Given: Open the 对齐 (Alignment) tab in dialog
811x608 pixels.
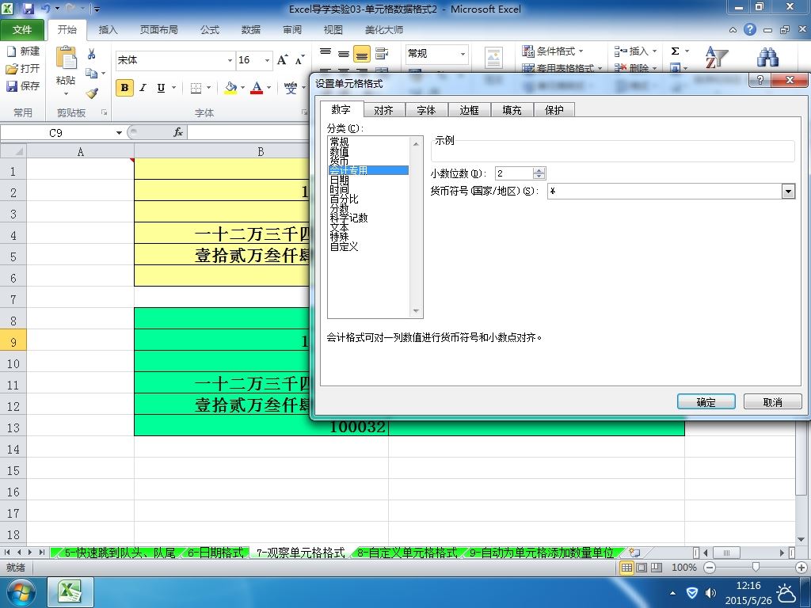Looking at the screenshot, I should pyautogui.click(x=383, y=110).
